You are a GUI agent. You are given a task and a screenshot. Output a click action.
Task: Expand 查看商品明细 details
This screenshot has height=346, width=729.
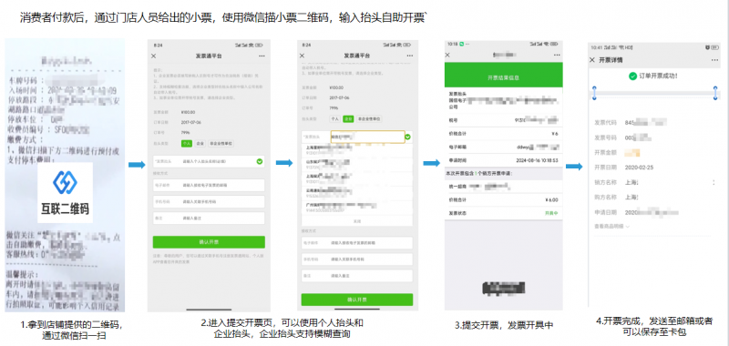click(611, 226)
